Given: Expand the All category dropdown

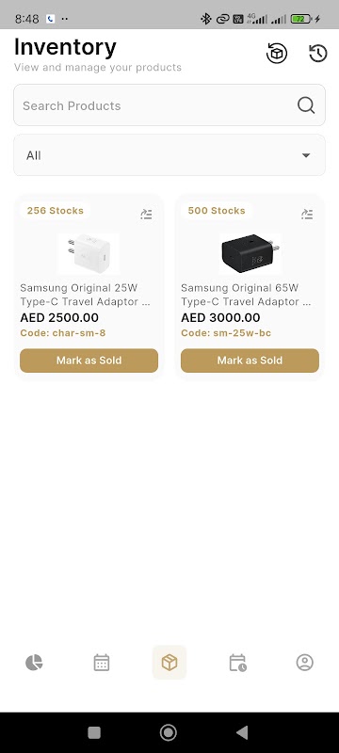Looking at the screenshot, I should pyautogui.click(x=169, y=155).
